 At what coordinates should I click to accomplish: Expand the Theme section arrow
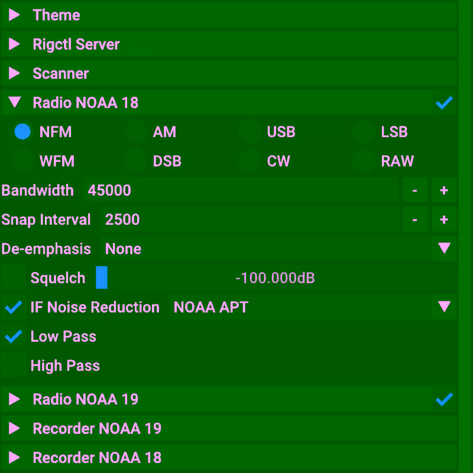[14, 15]
